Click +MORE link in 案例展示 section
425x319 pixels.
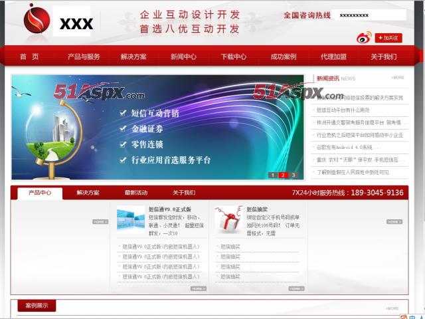pos(392,308)
